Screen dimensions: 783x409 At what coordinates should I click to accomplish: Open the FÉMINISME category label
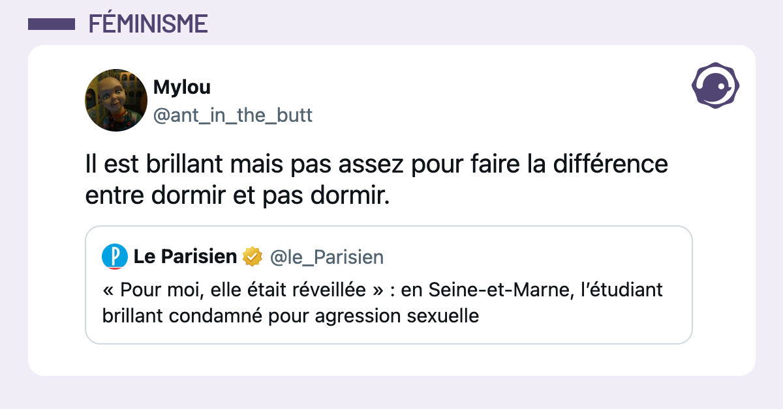[x=148, y=24]
